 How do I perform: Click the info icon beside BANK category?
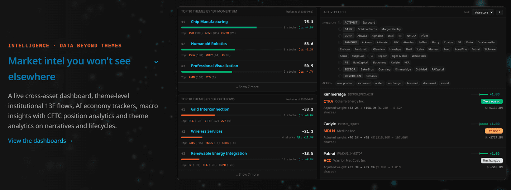pyautogui.click(x=339, y=29)
